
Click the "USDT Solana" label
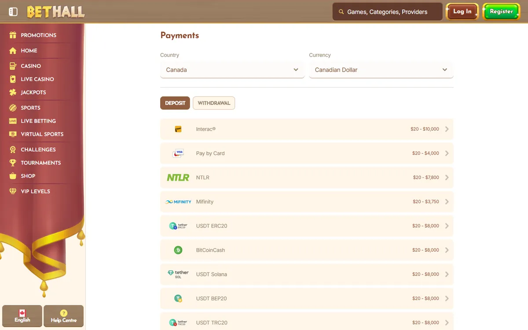(x=212, y=275)
